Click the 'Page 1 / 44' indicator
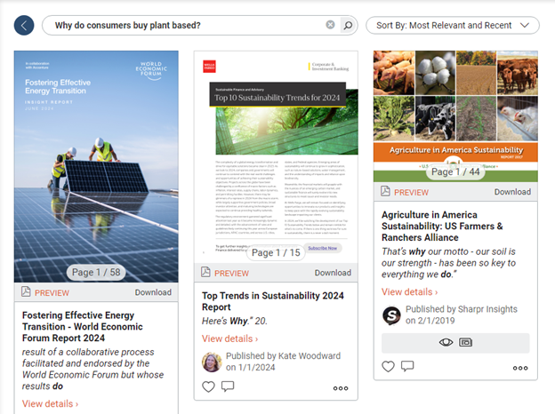The image size is (555, 414). click(x=455, y=171)
